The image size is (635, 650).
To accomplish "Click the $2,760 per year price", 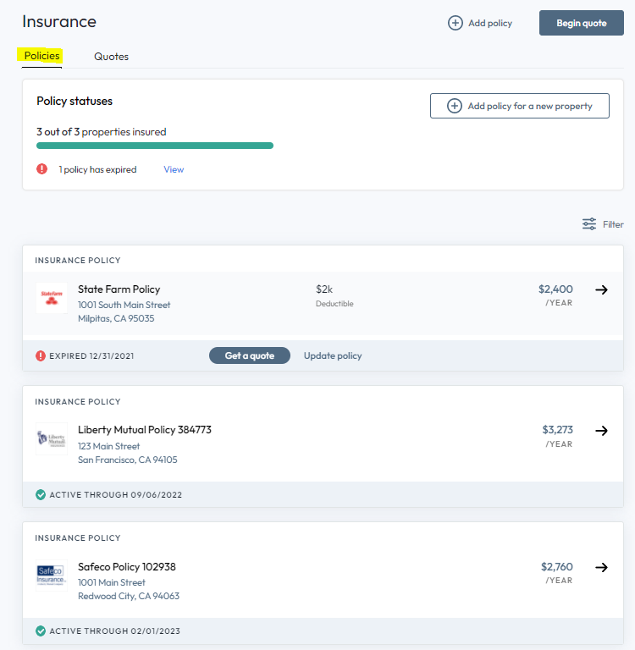I will click(556, 566).
